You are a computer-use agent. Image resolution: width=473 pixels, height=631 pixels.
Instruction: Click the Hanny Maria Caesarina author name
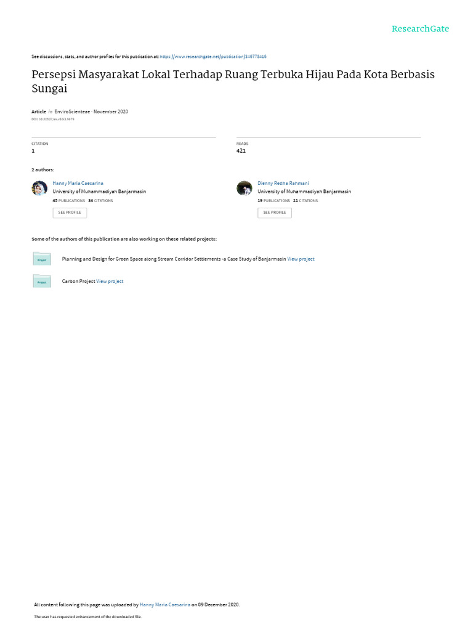point(78,183)
